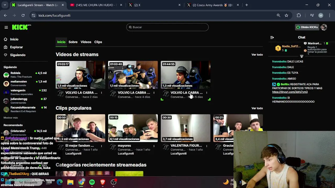The width and height of the screenshot is (335, 188).
Task: Open options for the 'VALENTINA FIGUR...' clip
Action: (x=206, y=146)
